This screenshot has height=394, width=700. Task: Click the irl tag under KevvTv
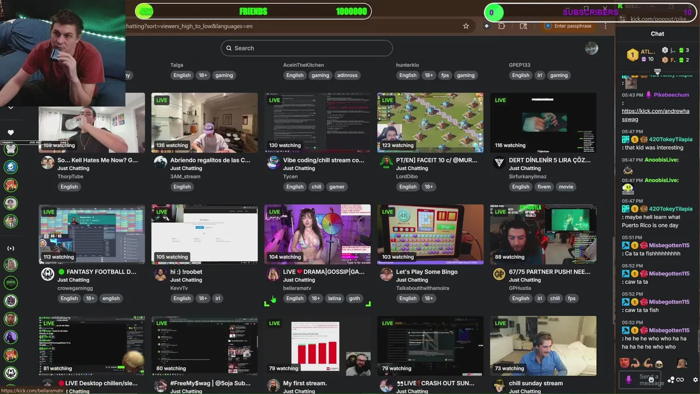(x=218, y=298)
